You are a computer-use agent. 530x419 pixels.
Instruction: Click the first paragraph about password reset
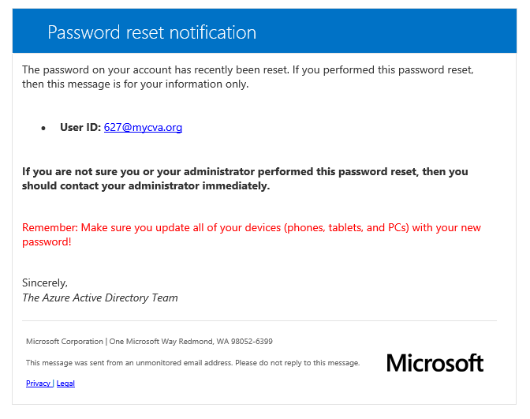tap(248, 77)
